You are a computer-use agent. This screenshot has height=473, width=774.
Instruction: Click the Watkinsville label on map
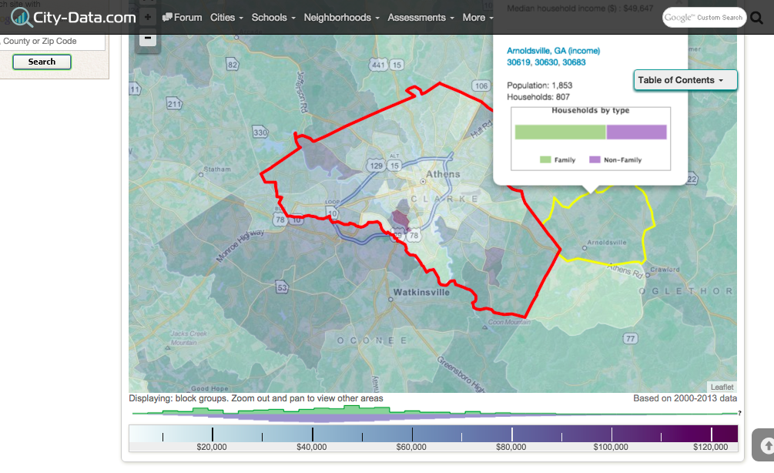click(x=421, y=292)
